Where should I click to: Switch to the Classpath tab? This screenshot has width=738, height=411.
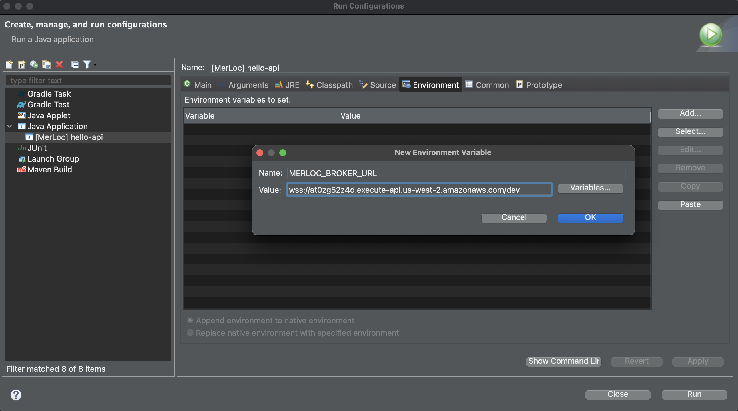point(330,85)
